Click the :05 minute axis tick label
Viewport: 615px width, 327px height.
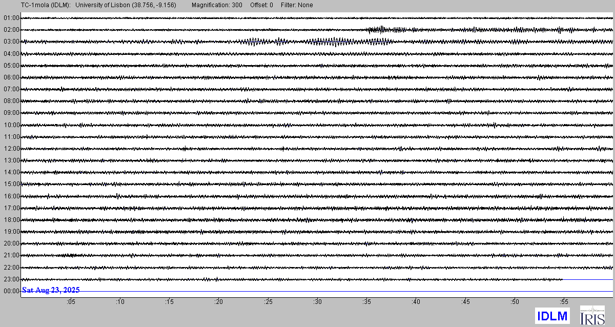71,302
